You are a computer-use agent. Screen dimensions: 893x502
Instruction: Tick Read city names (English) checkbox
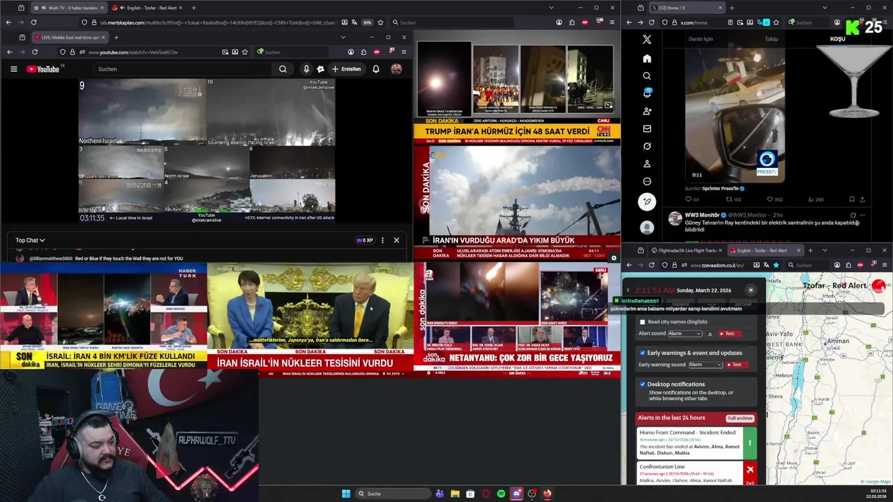pyautogui.click(x=643, y=322)
